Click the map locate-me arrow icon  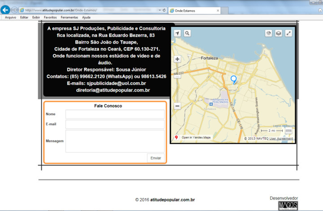tap(177, 33)
